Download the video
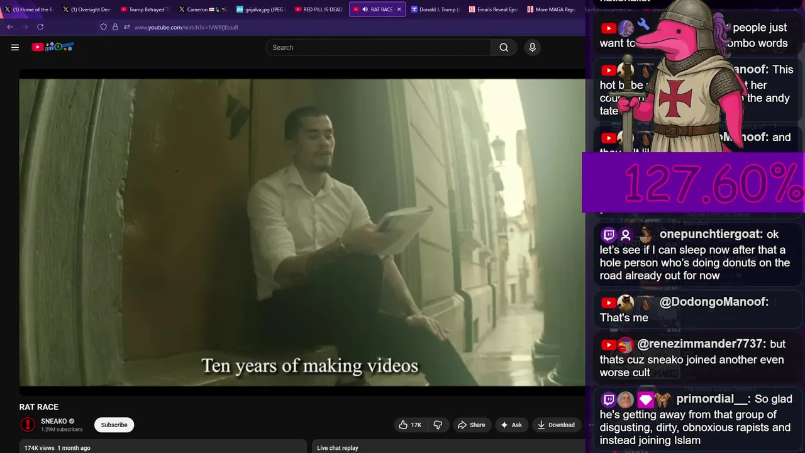Viewport: 805px width, 453px height. 556,425
